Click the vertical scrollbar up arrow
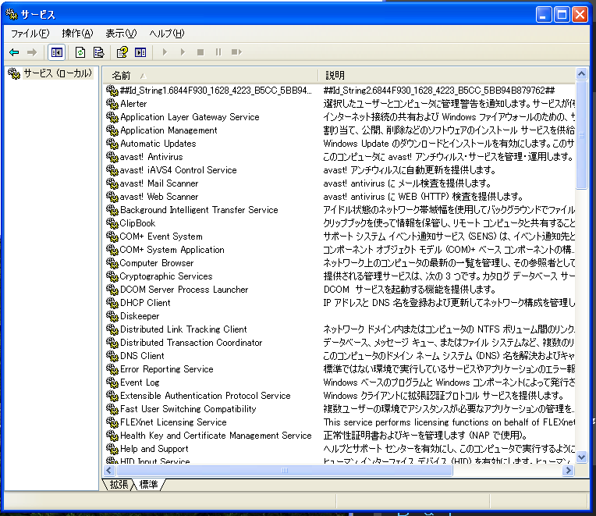596x516 pixels. click(581, 73)
